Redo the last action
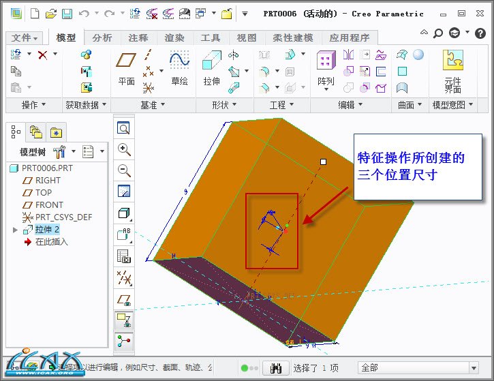Screen dimensions: 494x381 tap(109, 14)
